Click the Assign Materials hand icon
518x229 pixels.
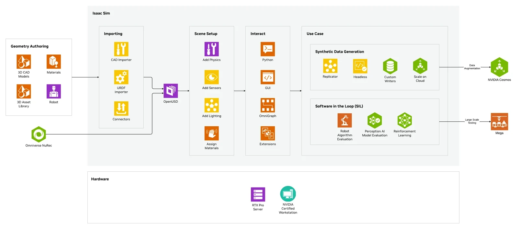(211, 133)
